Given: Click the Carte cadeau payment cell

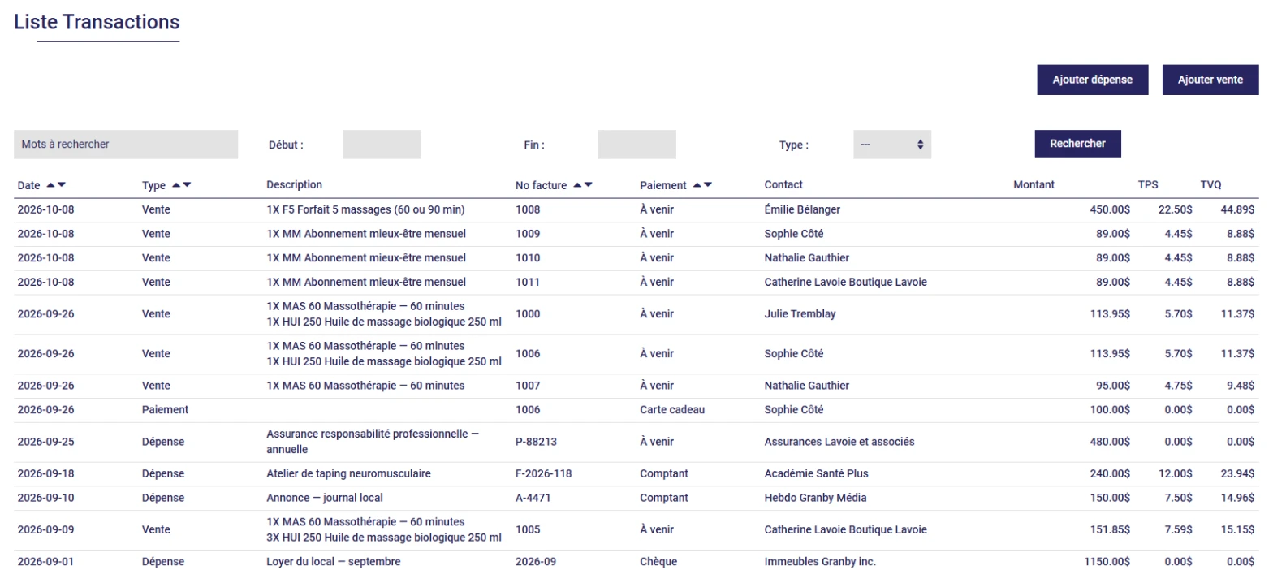Looking at the screenshot, I should [672, 410].
